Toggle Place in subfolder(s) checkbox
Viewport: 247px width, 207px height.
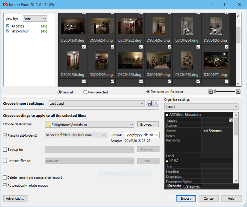coord(5,135)
